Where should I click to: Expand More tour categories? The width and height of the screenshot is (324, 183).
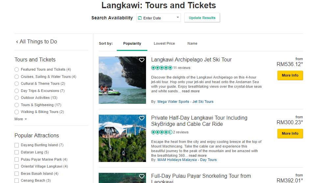point(21,119)
